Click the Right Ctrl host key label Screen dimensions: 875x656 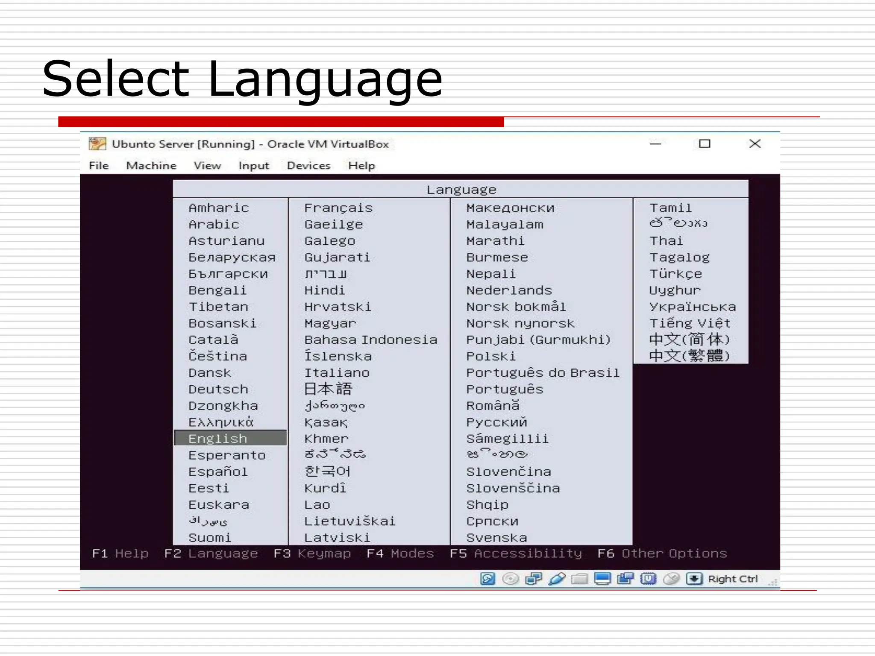pyautogui.click(x=733, y=579)
